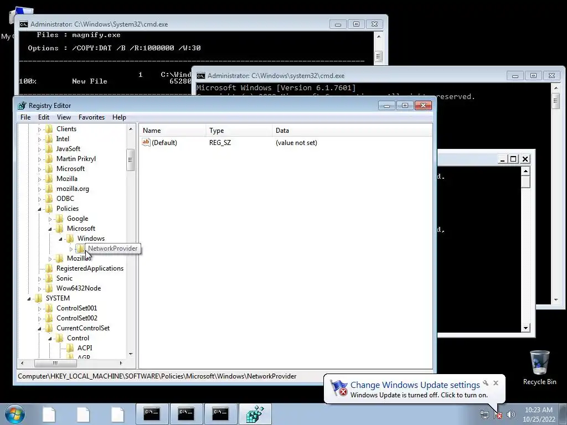Select the NetworkProvider key
The image size is (567, 425).
[112, 248]
